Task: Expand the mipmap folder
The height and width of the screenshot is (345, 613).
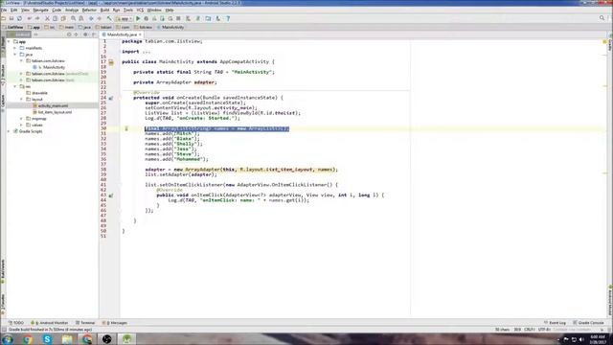Action: pos(21,119)
